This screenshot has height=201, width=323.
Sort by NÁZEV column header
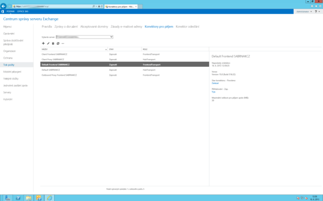click(x=74, y=49)
